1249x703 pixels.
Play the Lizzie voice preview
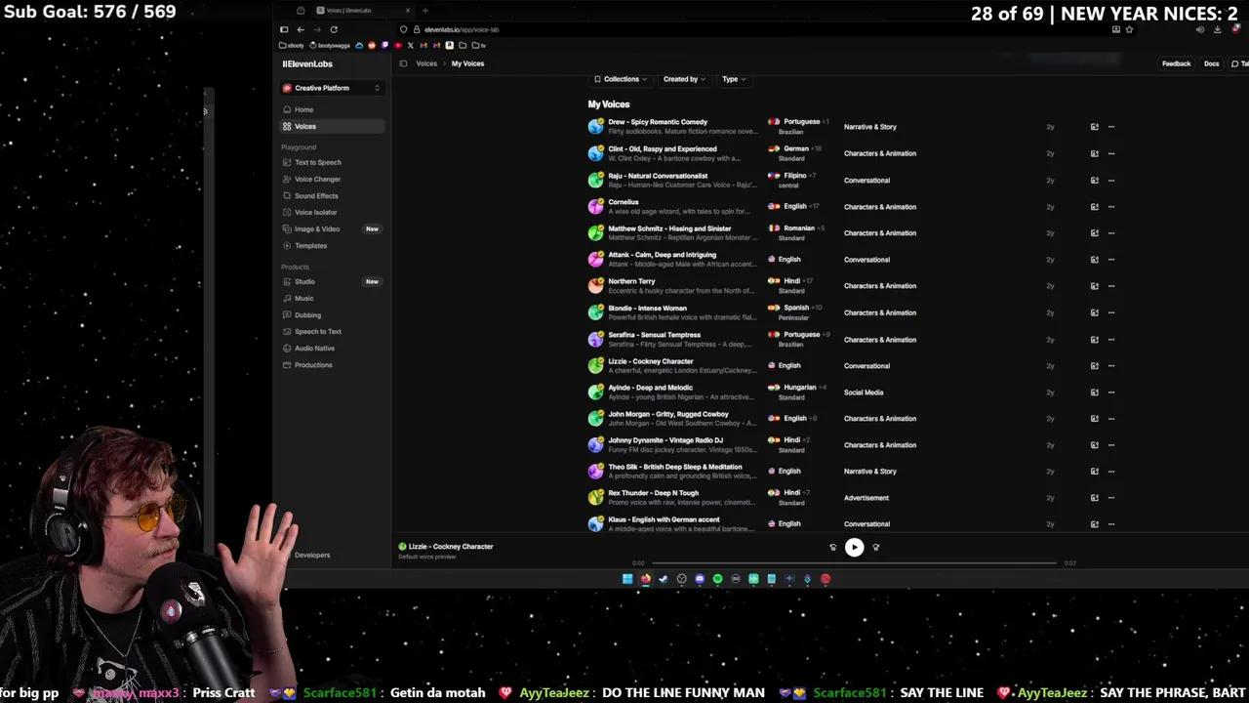(854, 547)
